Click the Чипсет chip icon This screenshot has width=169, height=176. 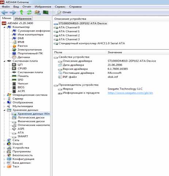click(x=14, y=84)
